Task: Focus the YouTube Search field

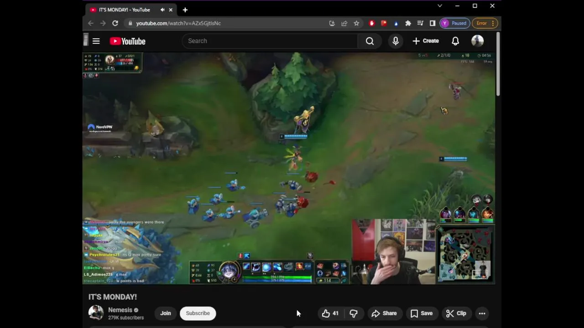Action: (x=270, y=41)
